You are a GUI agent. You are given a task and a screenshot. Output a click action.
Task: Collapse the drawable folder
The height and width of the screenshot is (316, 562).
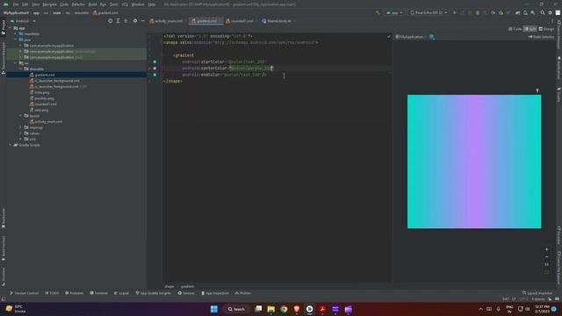(20, 68)
